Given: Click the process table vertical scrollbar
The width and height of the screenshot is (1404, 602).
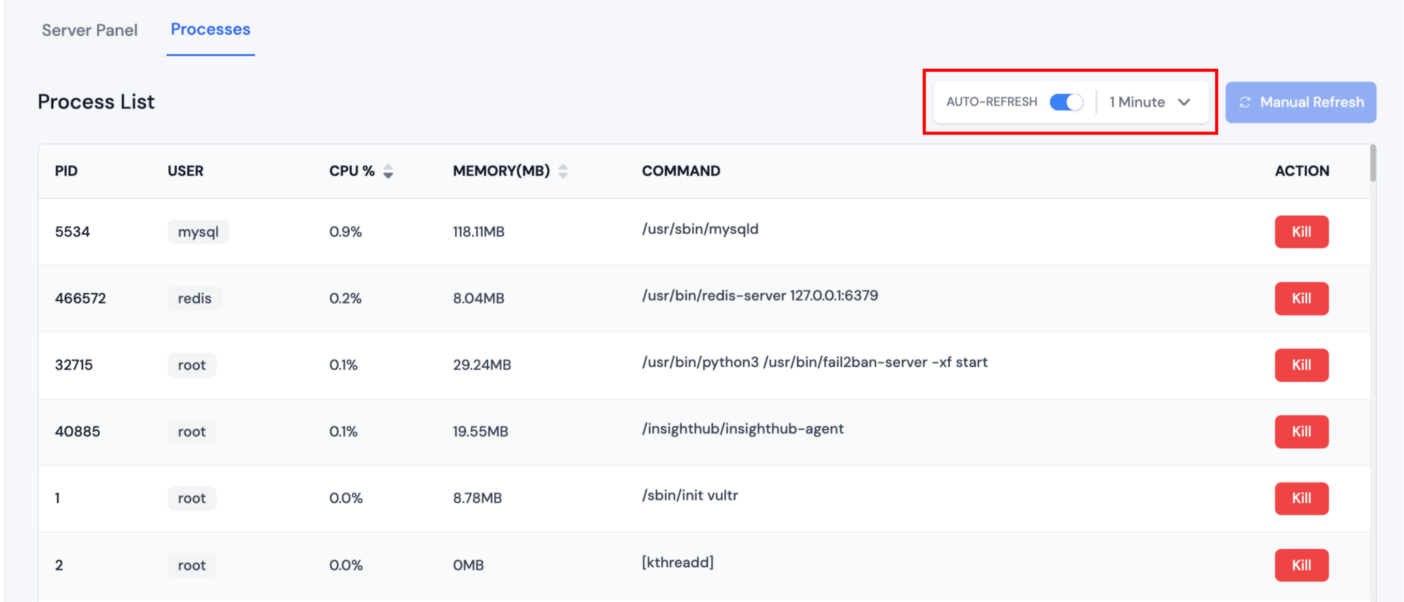Looking at the screenshot, I should (1372, 163).
